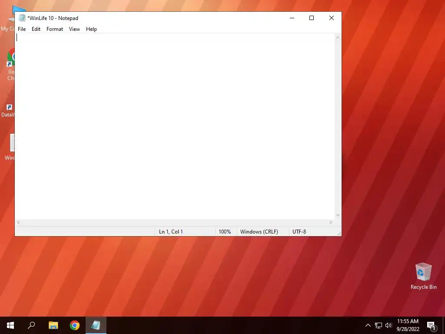445x334 pixels.
Task: Click the Notepad icon in title bar
Action: (x=22, y=18)
